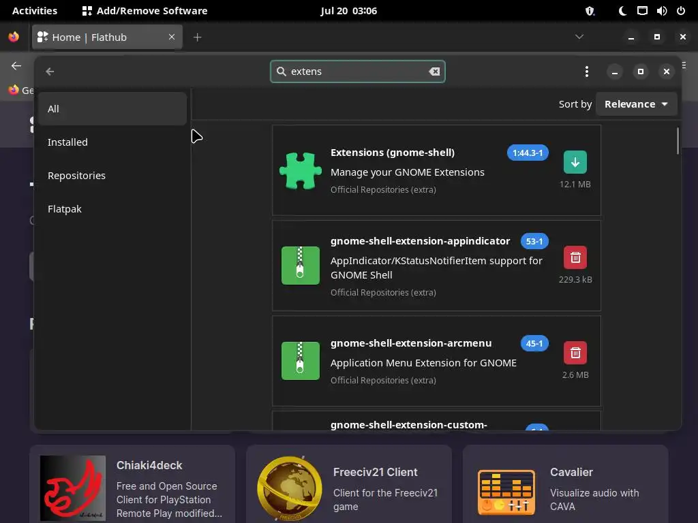Open the Firefox list-all-tabs chevron
Screen dimensions: 698x523
point(579,37)
